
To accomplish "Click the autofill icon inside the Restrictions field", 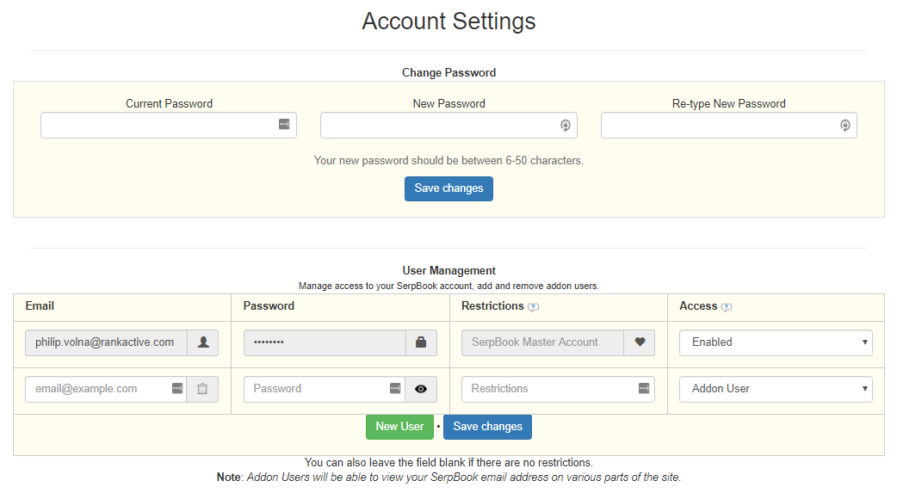I will tap(644, 388).
